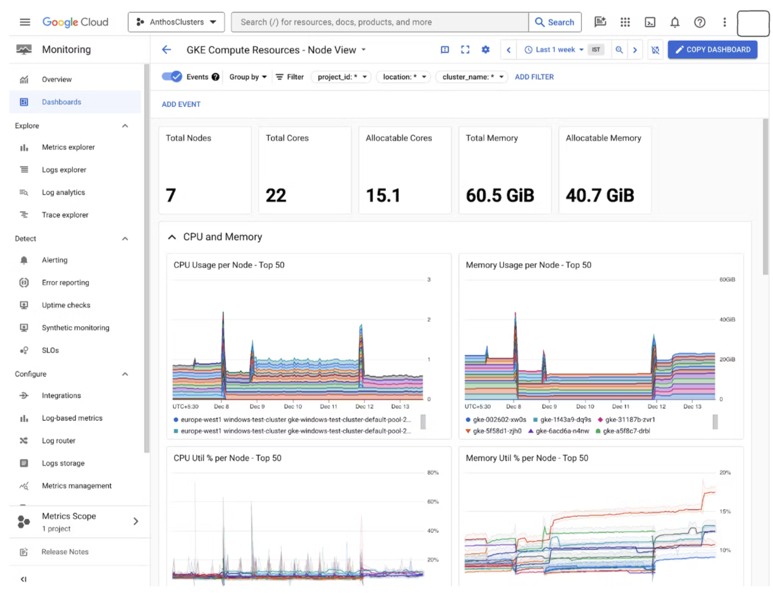Click the Uptime checks icon
773x602 pixels.
tap(24, 305)
